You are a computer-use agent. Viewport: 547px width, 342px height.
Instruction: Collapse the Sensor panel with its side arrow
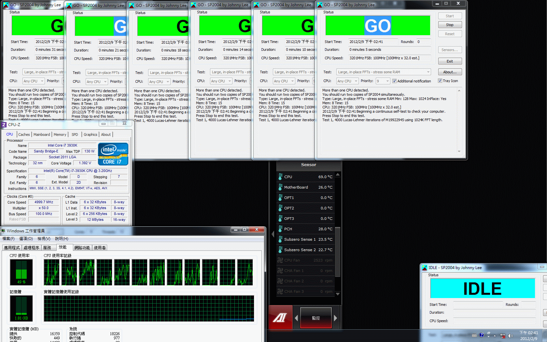tap(273, 234)
